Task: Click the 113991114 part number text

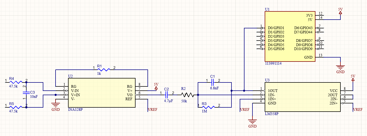Action: pos(273,64)
